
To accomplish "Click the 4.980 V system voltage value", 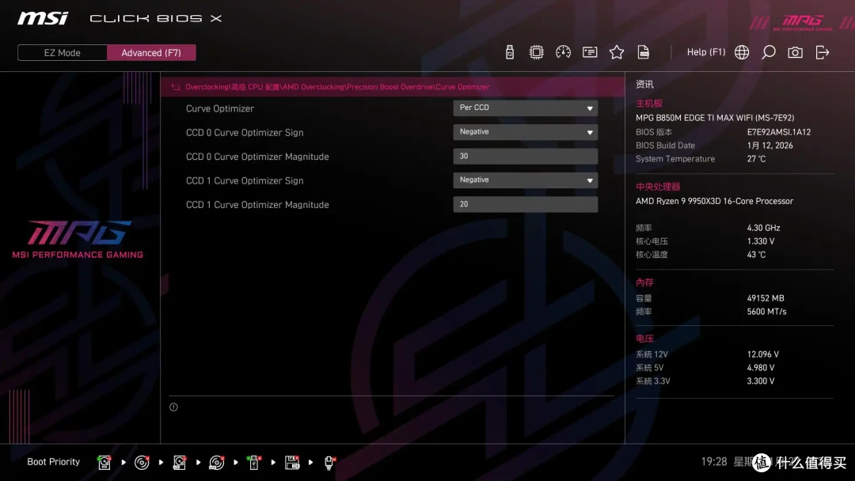I will click(761, 368).
